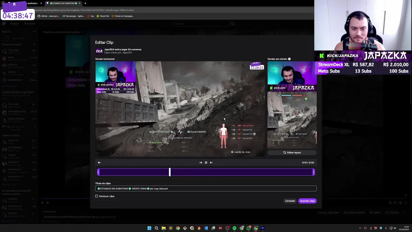Open WhatsApp from the taskbar
This screenshot has height=232, width=412.
[x=248, y=228]
